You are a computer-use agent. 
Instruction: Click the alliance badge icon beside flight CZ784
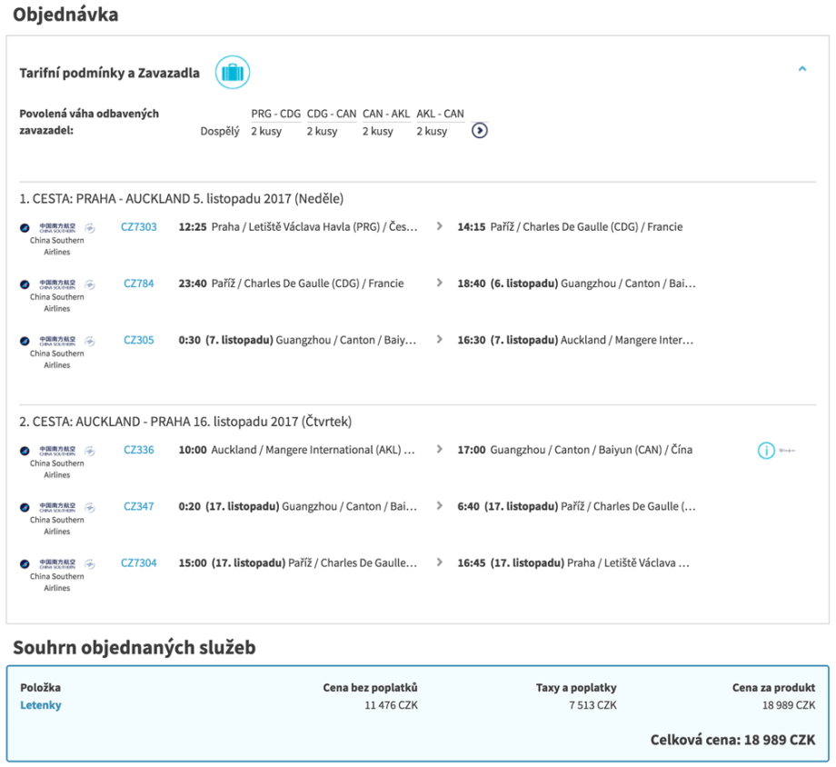tap(90, 284)
